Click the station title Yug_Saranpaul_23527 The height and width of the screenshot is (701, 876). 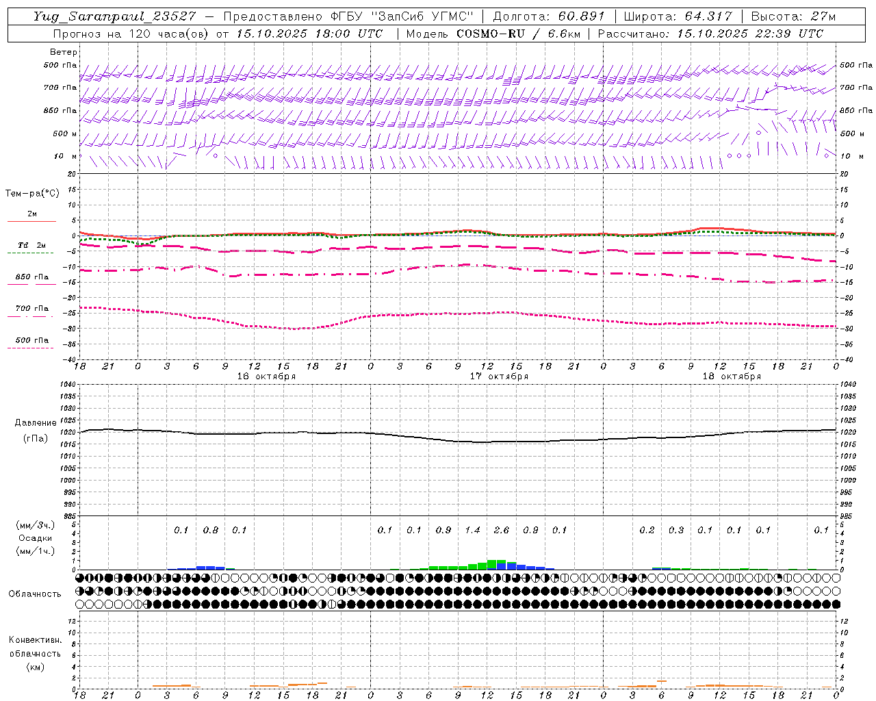coord(116,16)
